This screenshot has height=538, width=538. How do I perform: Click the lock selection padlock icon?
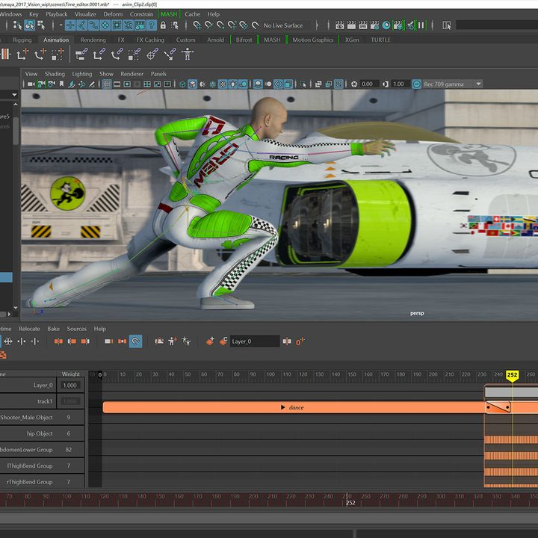(163, 25)
